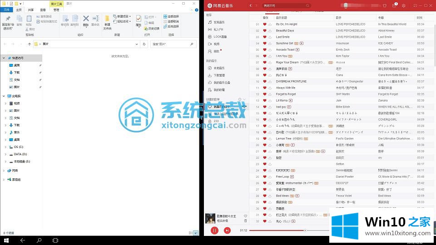
Task: Unlike the song DAYBREAK FRONTLINE
Action: (265, 81)
